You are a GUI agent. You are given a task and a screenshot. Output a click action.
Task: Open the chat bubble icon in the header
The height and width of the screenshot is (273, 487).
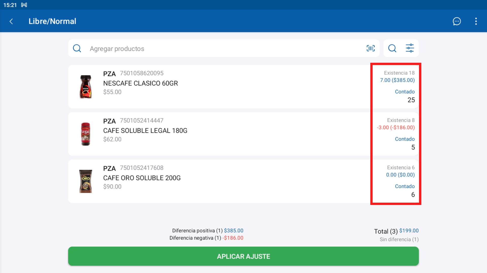click(457, 22)
